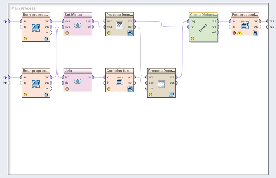Viewport: 276px width, 178px height.
Task: Click the Join operator's center icon
Action: [78, 81]
